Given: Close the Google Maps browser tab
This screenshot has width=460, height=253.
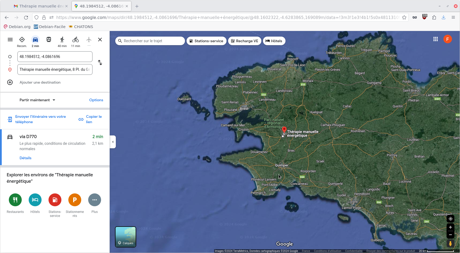Looking at the screenshot, I should click(x=127, y=6).
